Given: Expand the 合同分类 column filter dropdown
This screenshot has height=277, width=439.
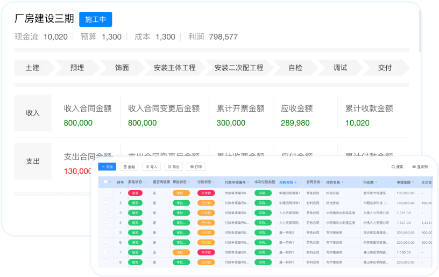Looking at the screenshot, I should [x=322, y=183].
